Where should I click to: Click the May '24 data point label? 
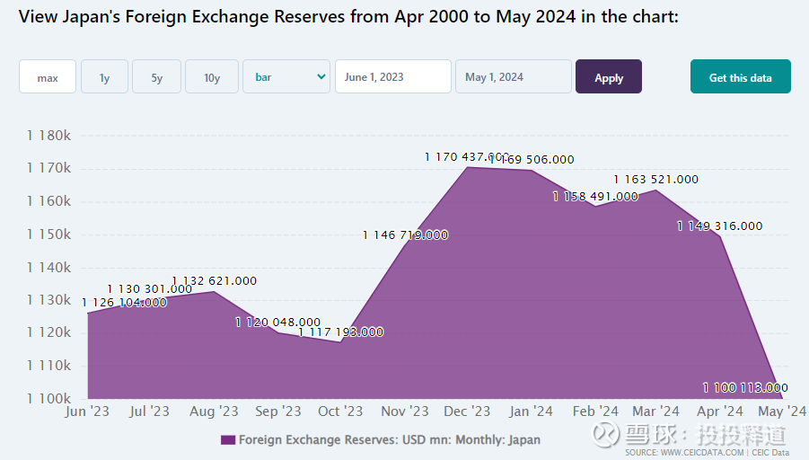pyautogui.click(x=745, y=388)
